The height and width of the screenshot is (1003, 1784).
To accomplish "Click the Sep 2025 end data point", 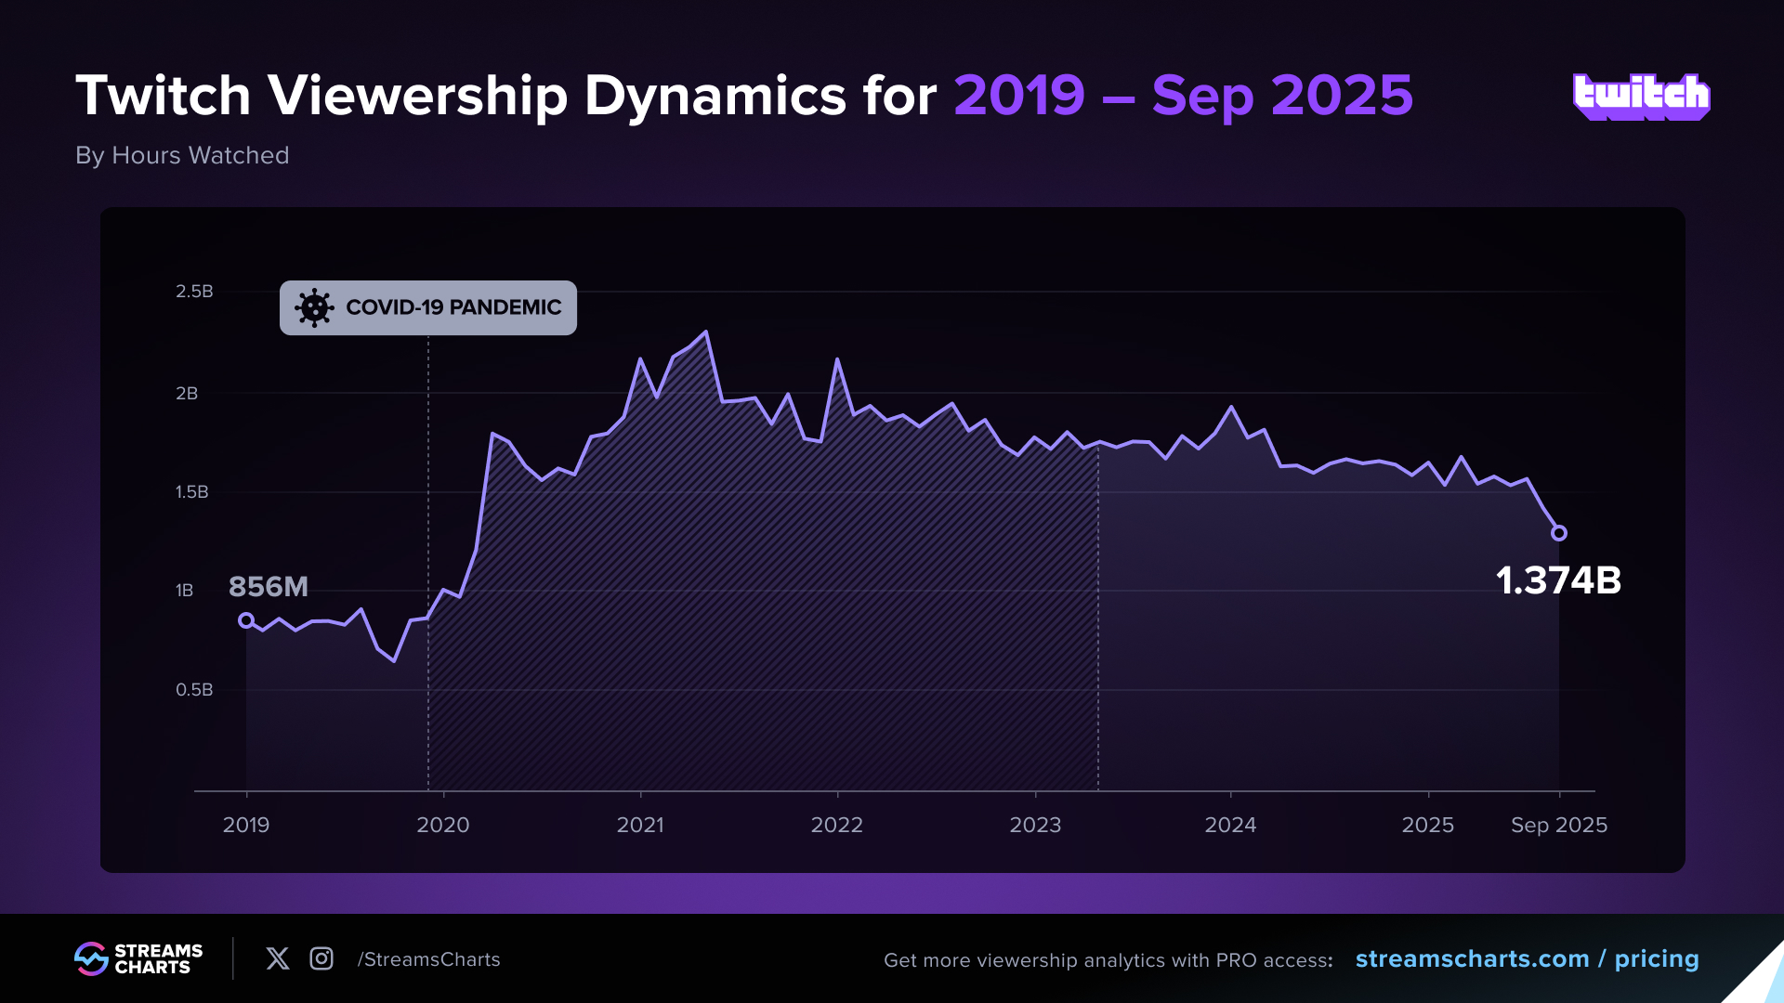I will (x=1559, y=533).
